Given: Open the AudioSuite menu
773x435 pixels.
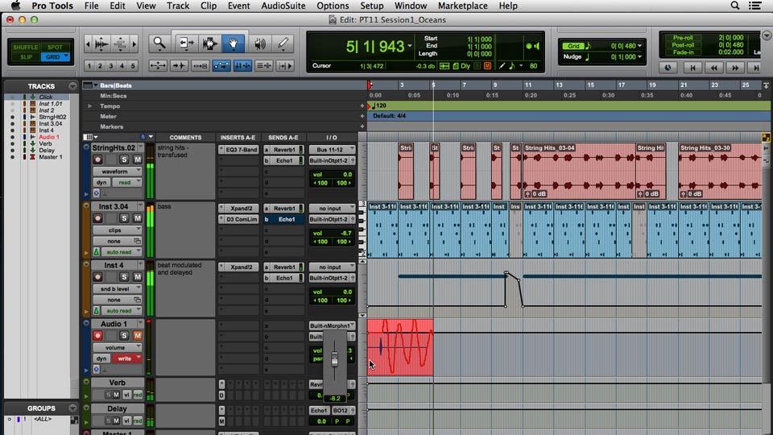Looking at the screenshot, I should (283, 6).
